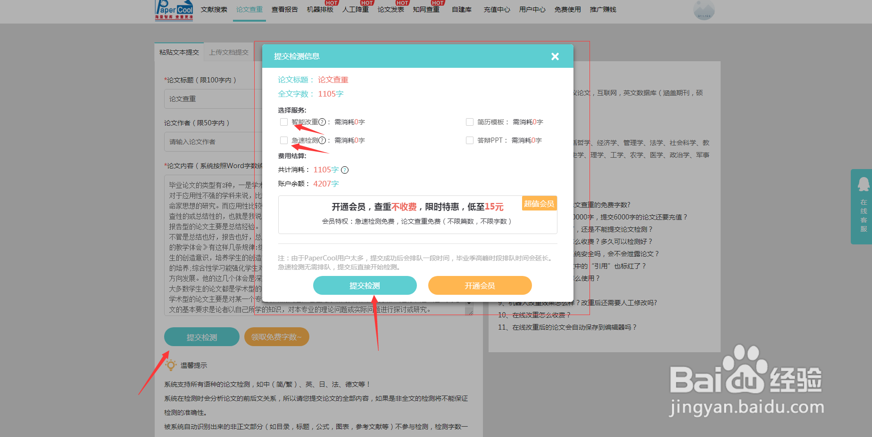The width and height of the screenshot is (872, 437).
Task: Open the PaperCool logo home link
Action: [x=174, y=10]
